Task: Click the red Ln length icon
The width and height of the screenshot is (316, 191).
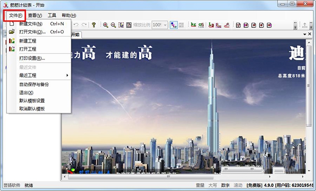Action: click(x=211, y=25)
